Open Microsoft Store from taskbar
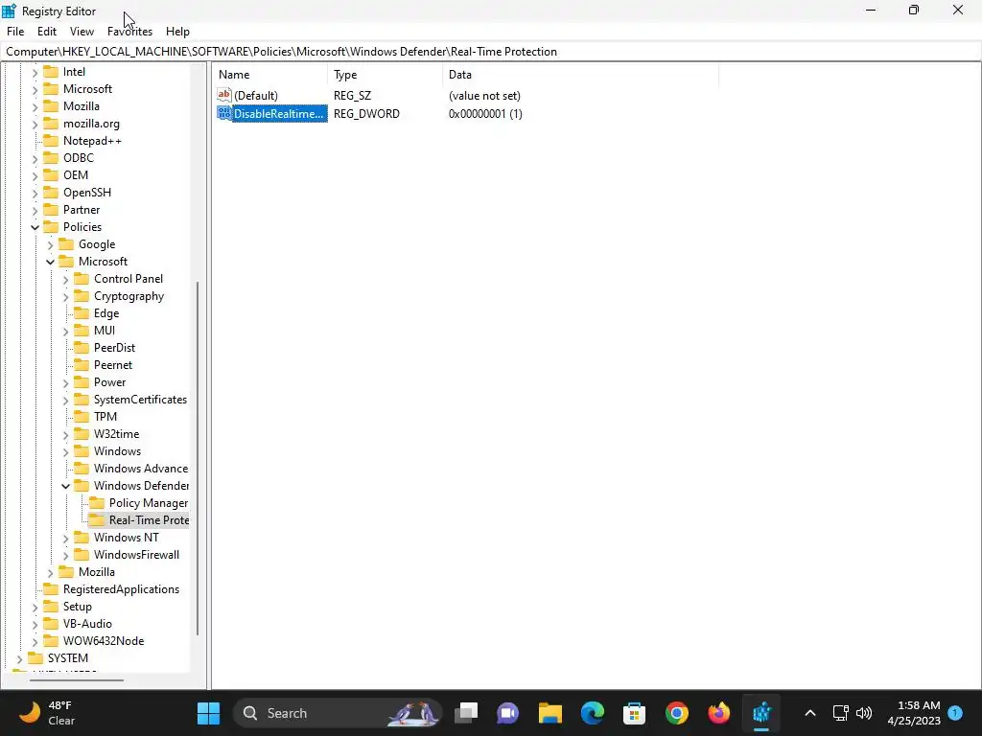Screen dimensions: 982x736 coord(635,713)
